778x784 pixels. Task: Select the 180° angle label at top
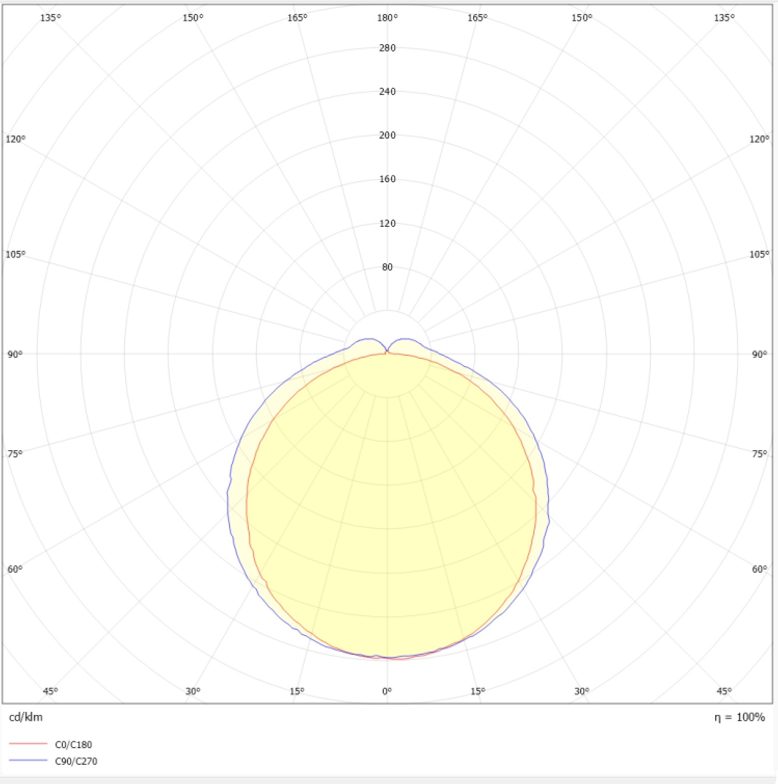(387, 18)
